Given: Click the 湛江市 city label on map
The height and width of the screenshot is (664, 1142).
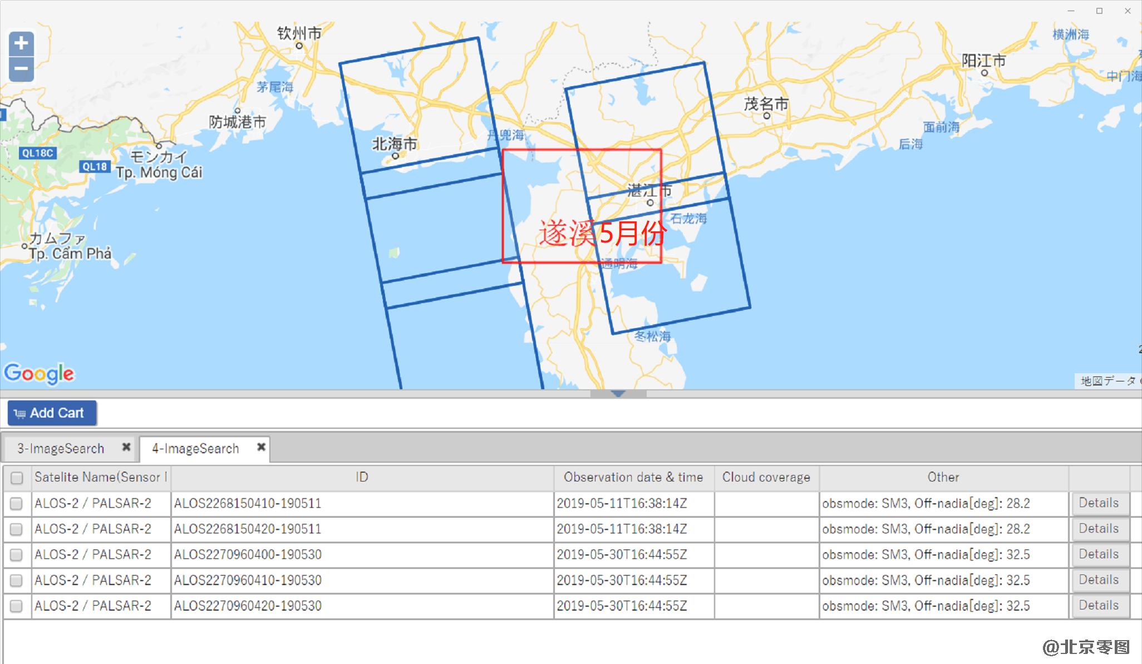Looking at the screenshot, I should pyautogui.click(x=649, y=191).
